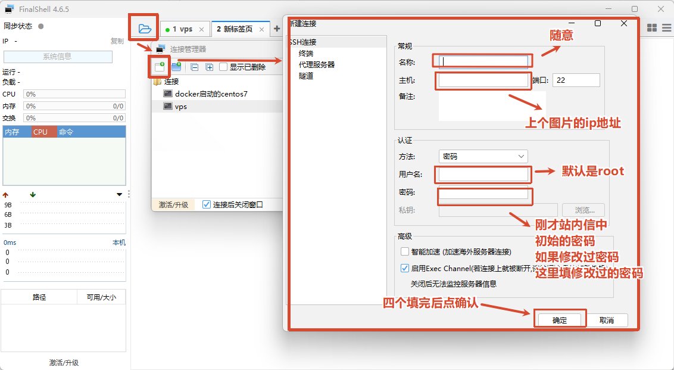Select 隧道 in new connection tree
Screen dimensions: 674x370
point(306,76)
